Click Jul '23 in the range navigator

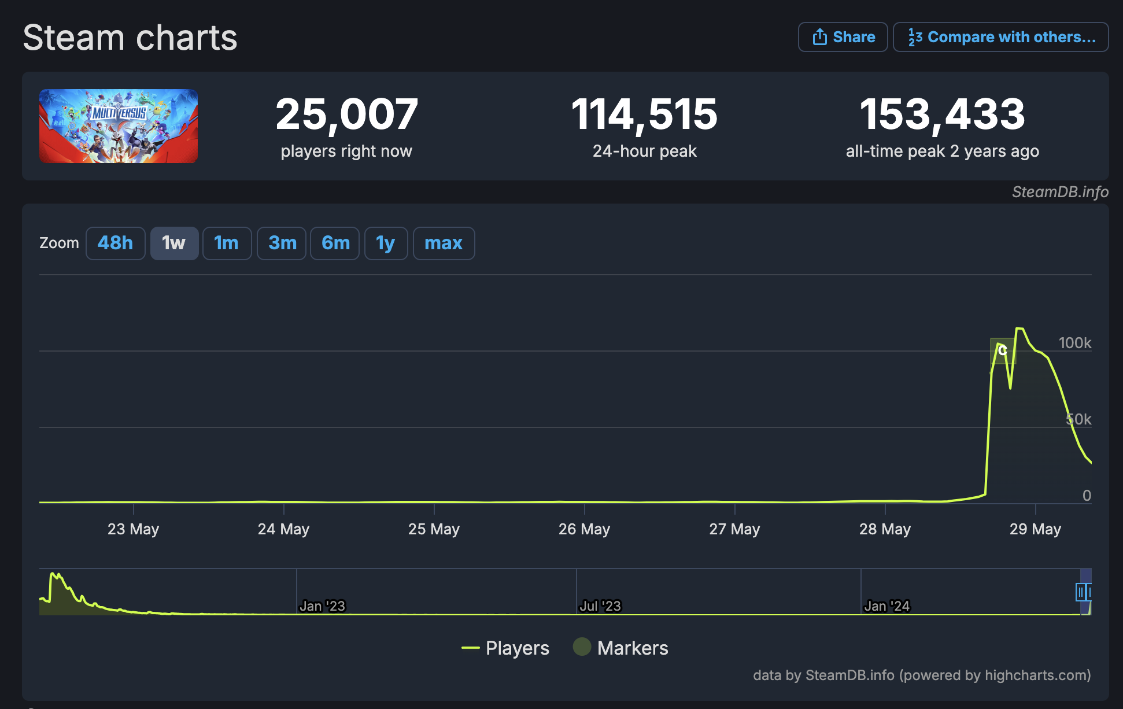point(600,605)
